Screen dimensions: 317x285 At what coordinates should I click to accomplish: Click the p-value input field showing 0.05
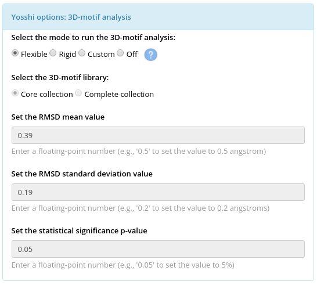158,249
